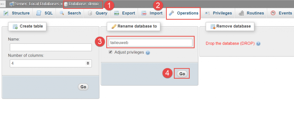Toggle the Adjust privileges checkbox
The height and width of the screenshot is (119, 294).
[x=111, y=52]
